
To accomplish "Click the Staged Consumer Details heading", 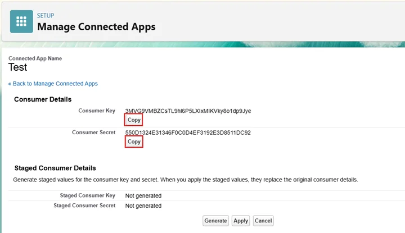I will pyautogui.click(x=55, y=168).
